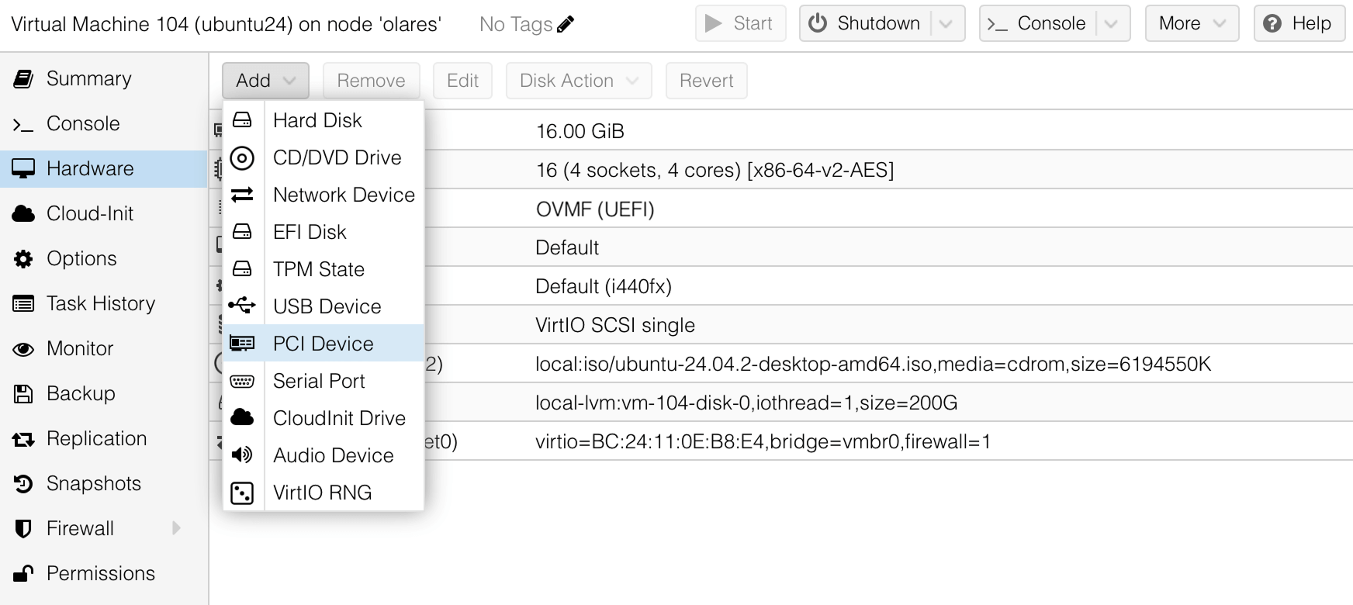Click the CD/DVD Drive disc icon
This screenshot has width=1353, height=605.
tap(242, 158)
